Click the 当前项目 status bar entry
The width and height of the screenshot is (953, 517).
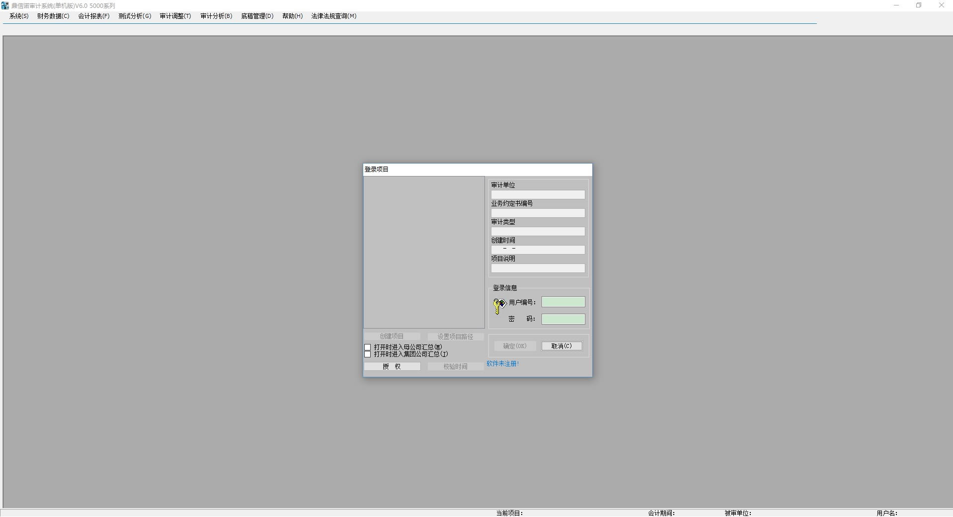point(509,513)
